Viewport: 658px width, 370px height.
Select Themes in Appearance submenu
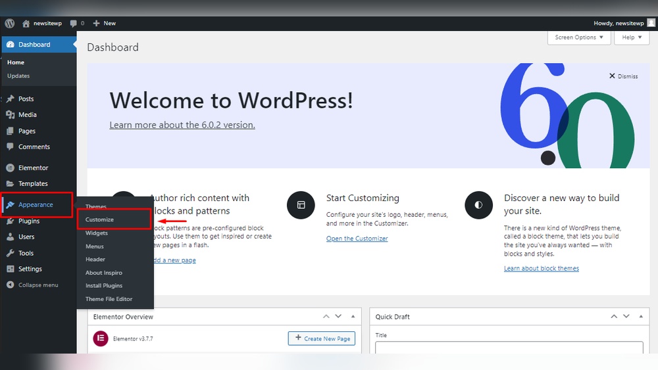tap(96, 206)
